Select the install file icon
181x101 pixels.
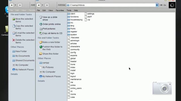tap(69, 70)
